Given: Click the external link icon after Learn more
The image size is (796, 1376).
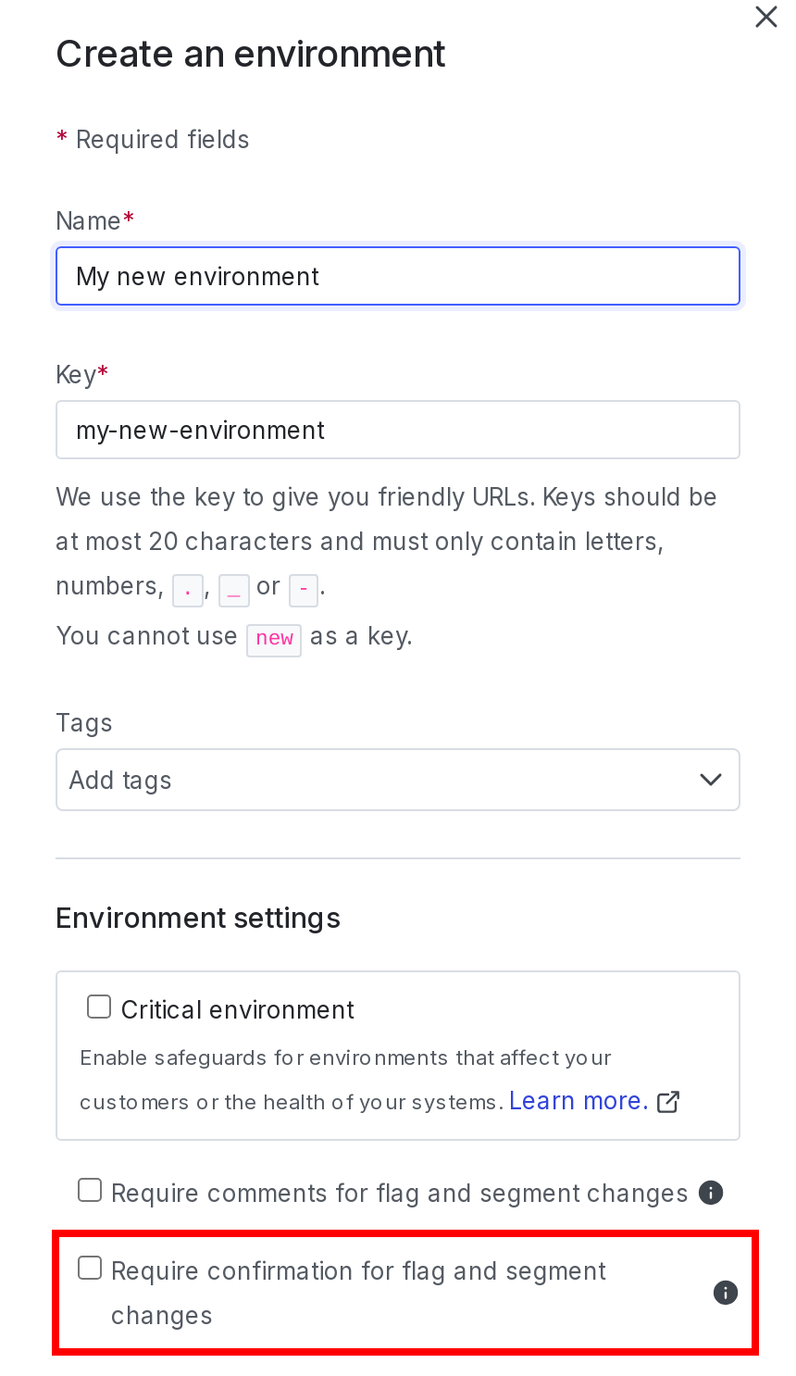Looking at the screenshot, I should [669, 1102].
